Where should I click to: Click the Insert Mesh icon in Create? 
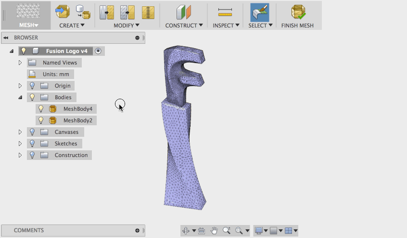click(63, 12)
